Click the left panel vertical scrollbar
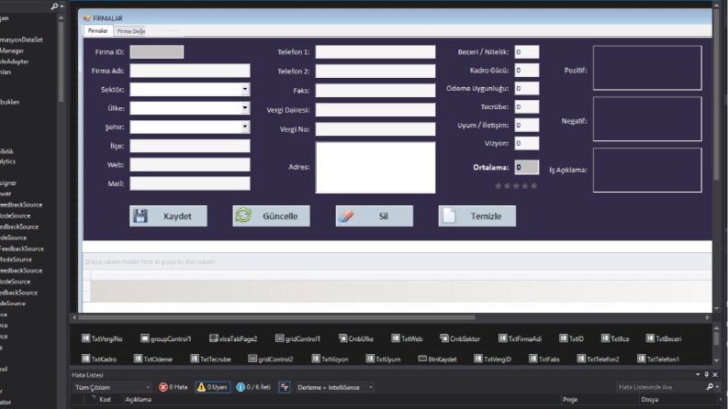This screenshot has height=409, width=728. pos(61,61)
